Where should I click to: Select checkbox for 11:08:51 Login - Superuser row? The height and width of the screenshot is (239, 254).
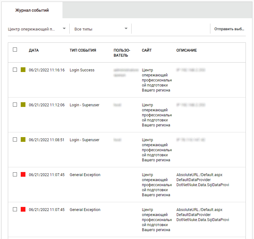(15, 140)
